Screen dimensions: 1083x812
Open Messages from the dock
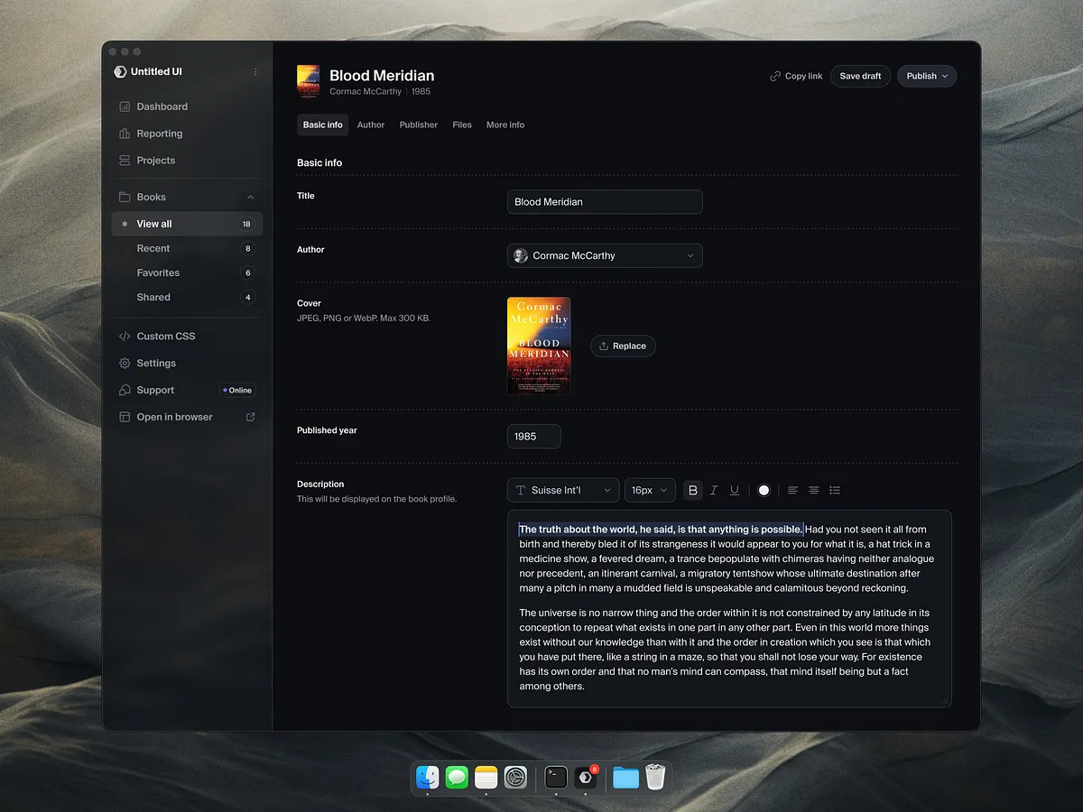(x=458, y=777)
